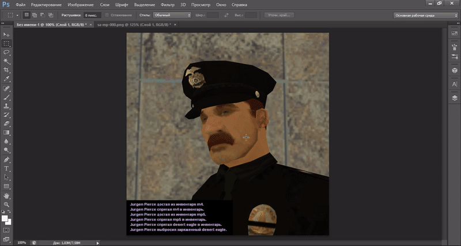The width and height of the screenshot is (461, 246).
Task: Select the Eyedropper tool
Action: [x=6, y=79]
